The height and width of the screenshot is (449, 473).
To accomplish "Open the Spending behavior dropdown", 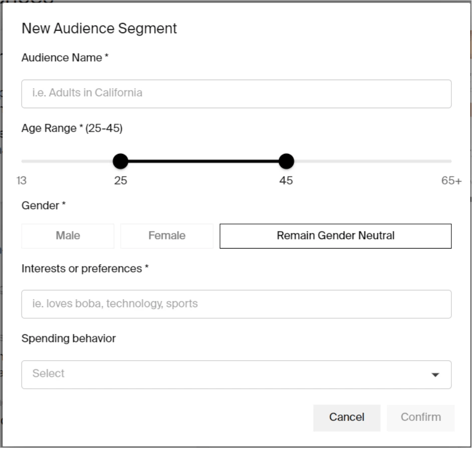I will tap(236, 374).
